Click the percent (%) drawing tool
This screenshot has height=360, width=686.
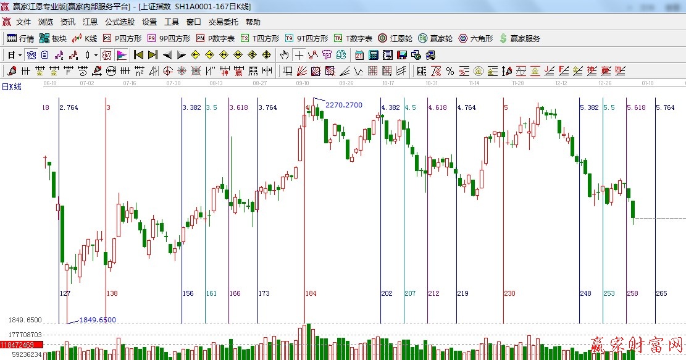coord(450,71)
